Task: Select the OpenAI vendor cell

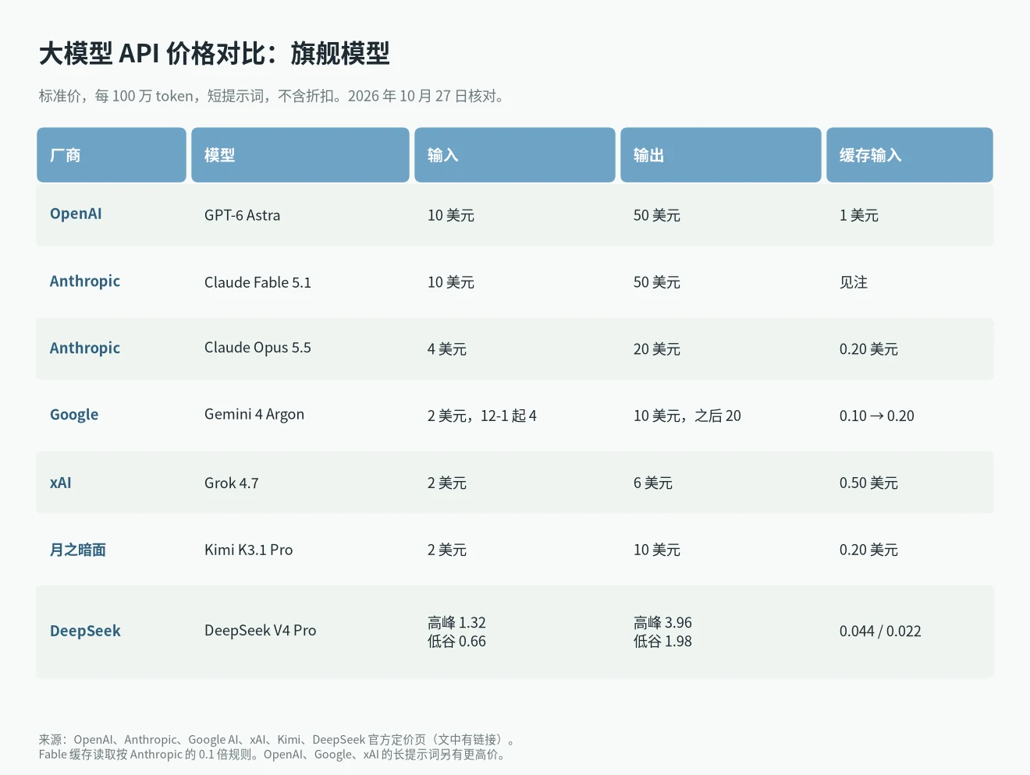Action: (76, 214)
